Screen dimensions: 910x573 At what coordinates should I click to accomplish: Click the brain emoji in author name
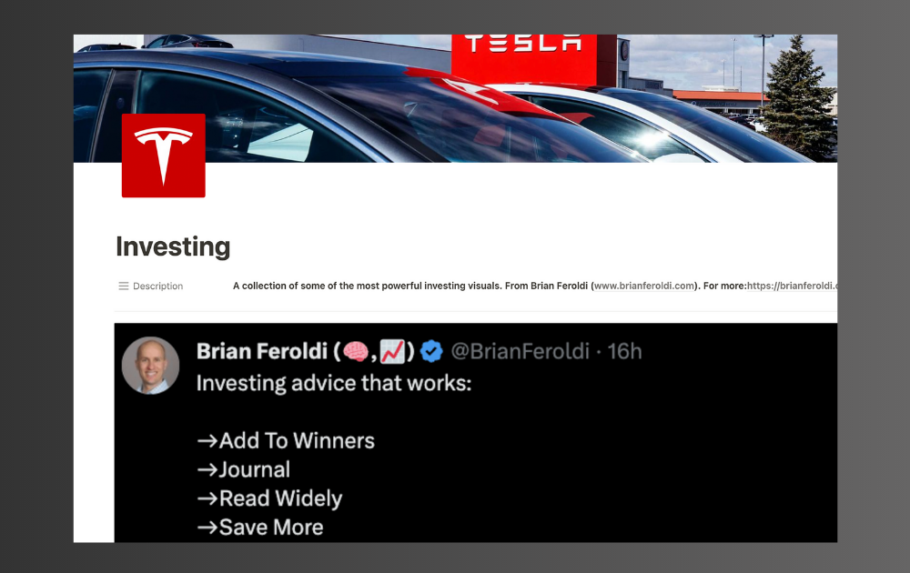(x=355, y=351)
